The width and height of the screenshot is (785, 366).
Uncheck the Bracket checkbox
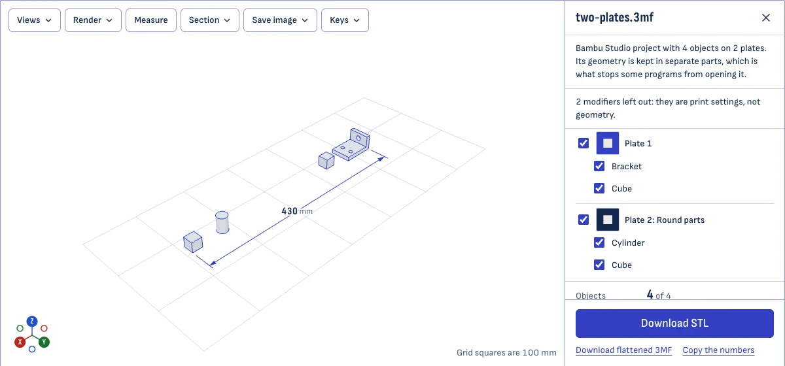(599, 166)
